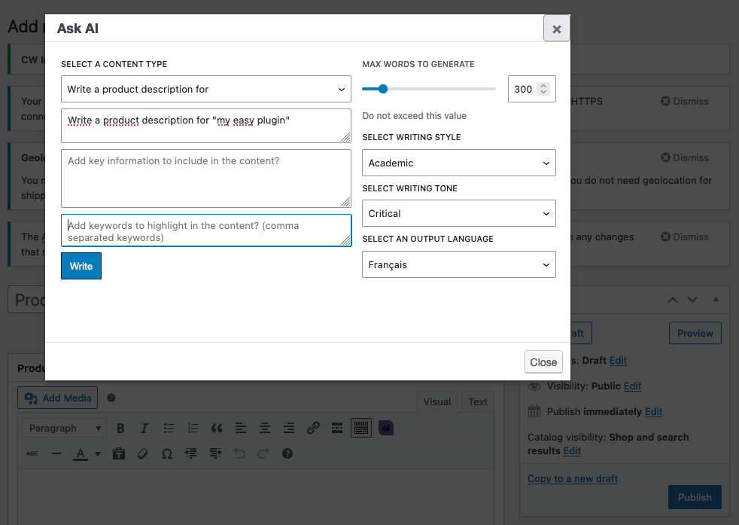The height and width of the screenshot is (525, 739).
Task: Click the bold formatting icon
Action: click(x=120, y=429)
